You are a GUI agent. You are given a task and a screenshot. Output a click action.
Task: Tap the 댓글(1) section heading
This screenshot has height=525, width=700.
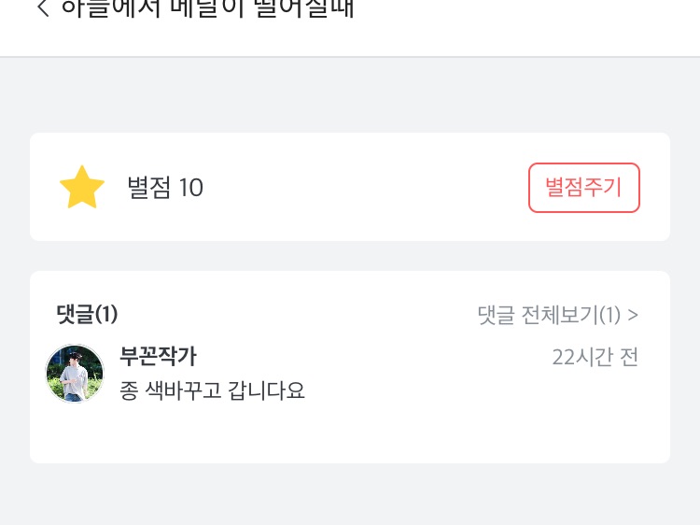(x=86, y=315)
